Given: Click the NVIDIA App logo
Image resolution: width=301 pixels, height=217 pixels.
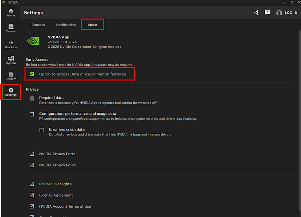Looking at the screenshot, I should pos(33,41).
